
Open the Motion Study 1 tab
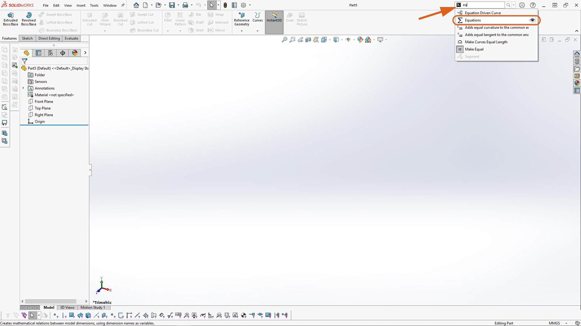coord(93,307)
